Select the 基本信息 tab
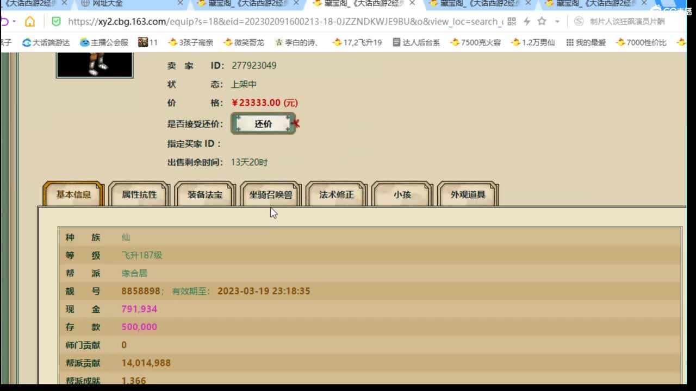 click(73, 194)
